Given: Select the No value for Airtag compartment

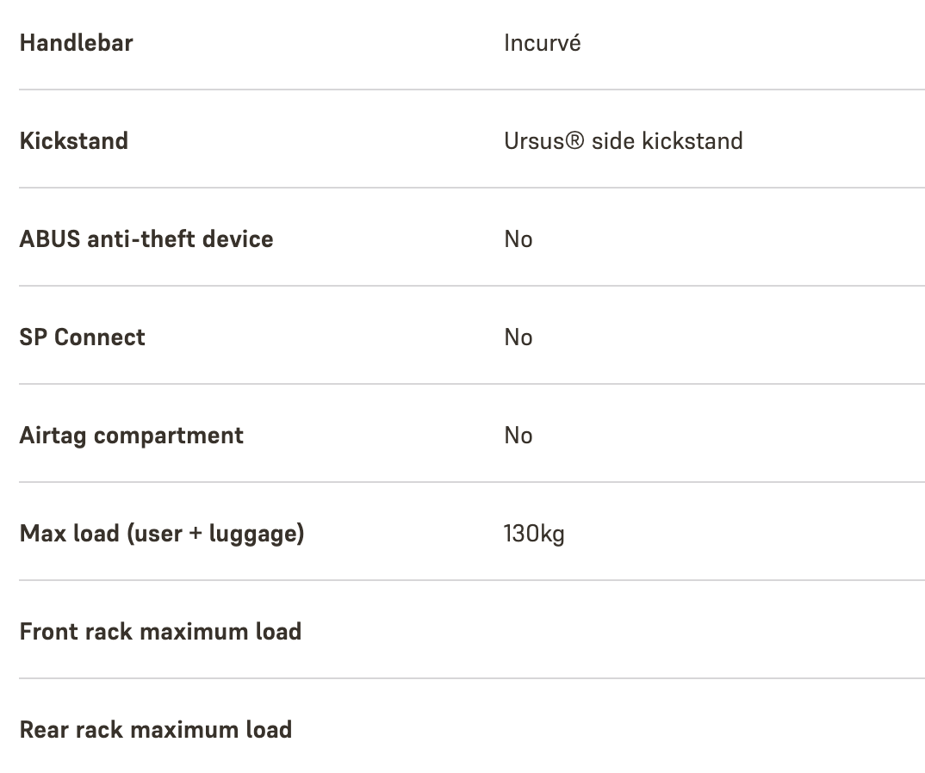Looking at the screenshot, I should pyautogui.click(x=518, y=436).
